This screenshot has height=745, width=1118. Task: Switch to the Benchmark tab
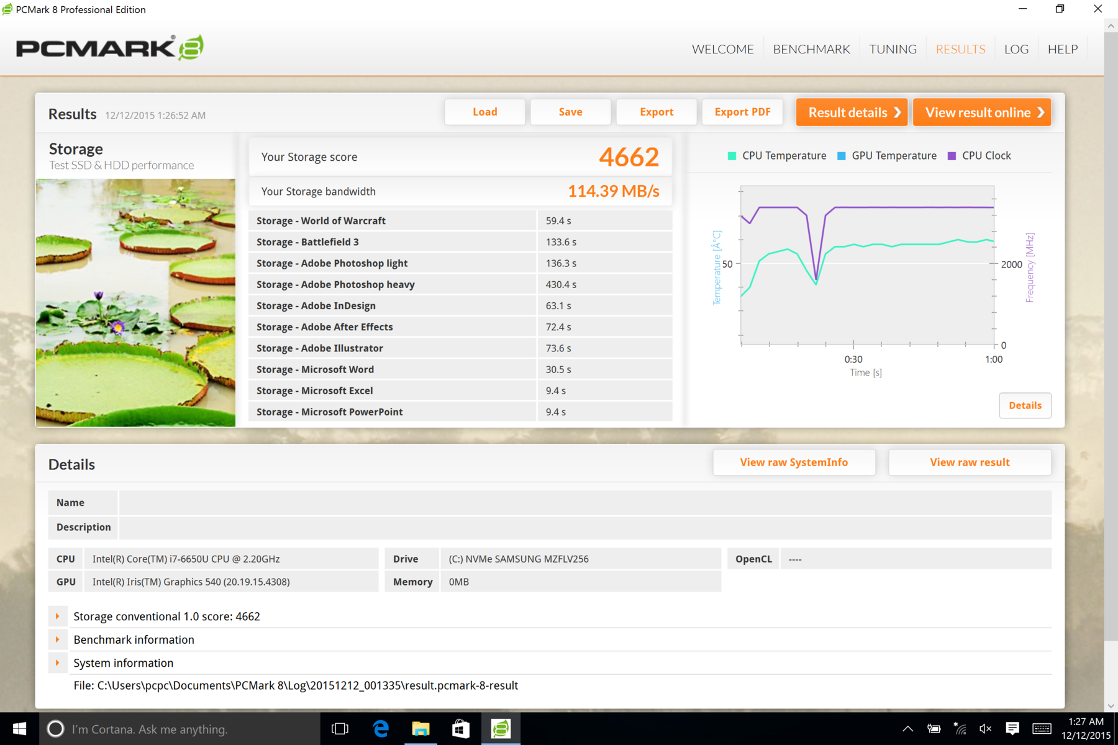coord(811,49)
